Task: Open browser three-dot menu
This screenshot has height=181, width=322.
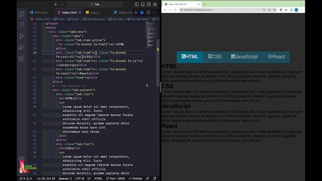Action: pyautogui.click(x=301, y=10)
